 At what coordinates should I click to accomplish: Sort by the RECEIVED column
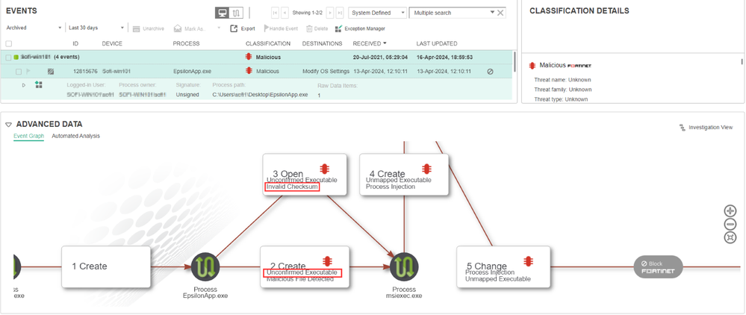pos(370,43)
